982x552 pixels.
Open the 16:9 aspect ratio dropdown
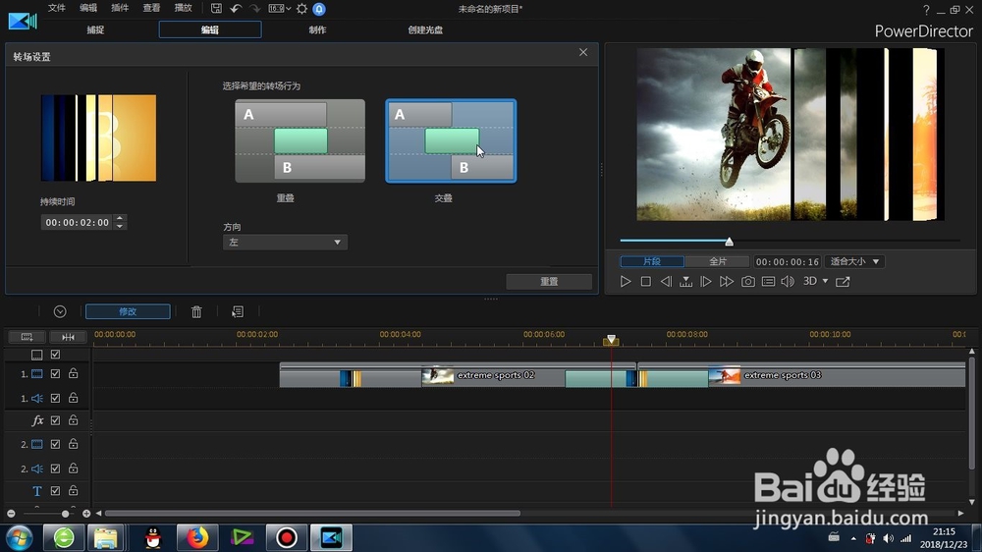[279, 9]
